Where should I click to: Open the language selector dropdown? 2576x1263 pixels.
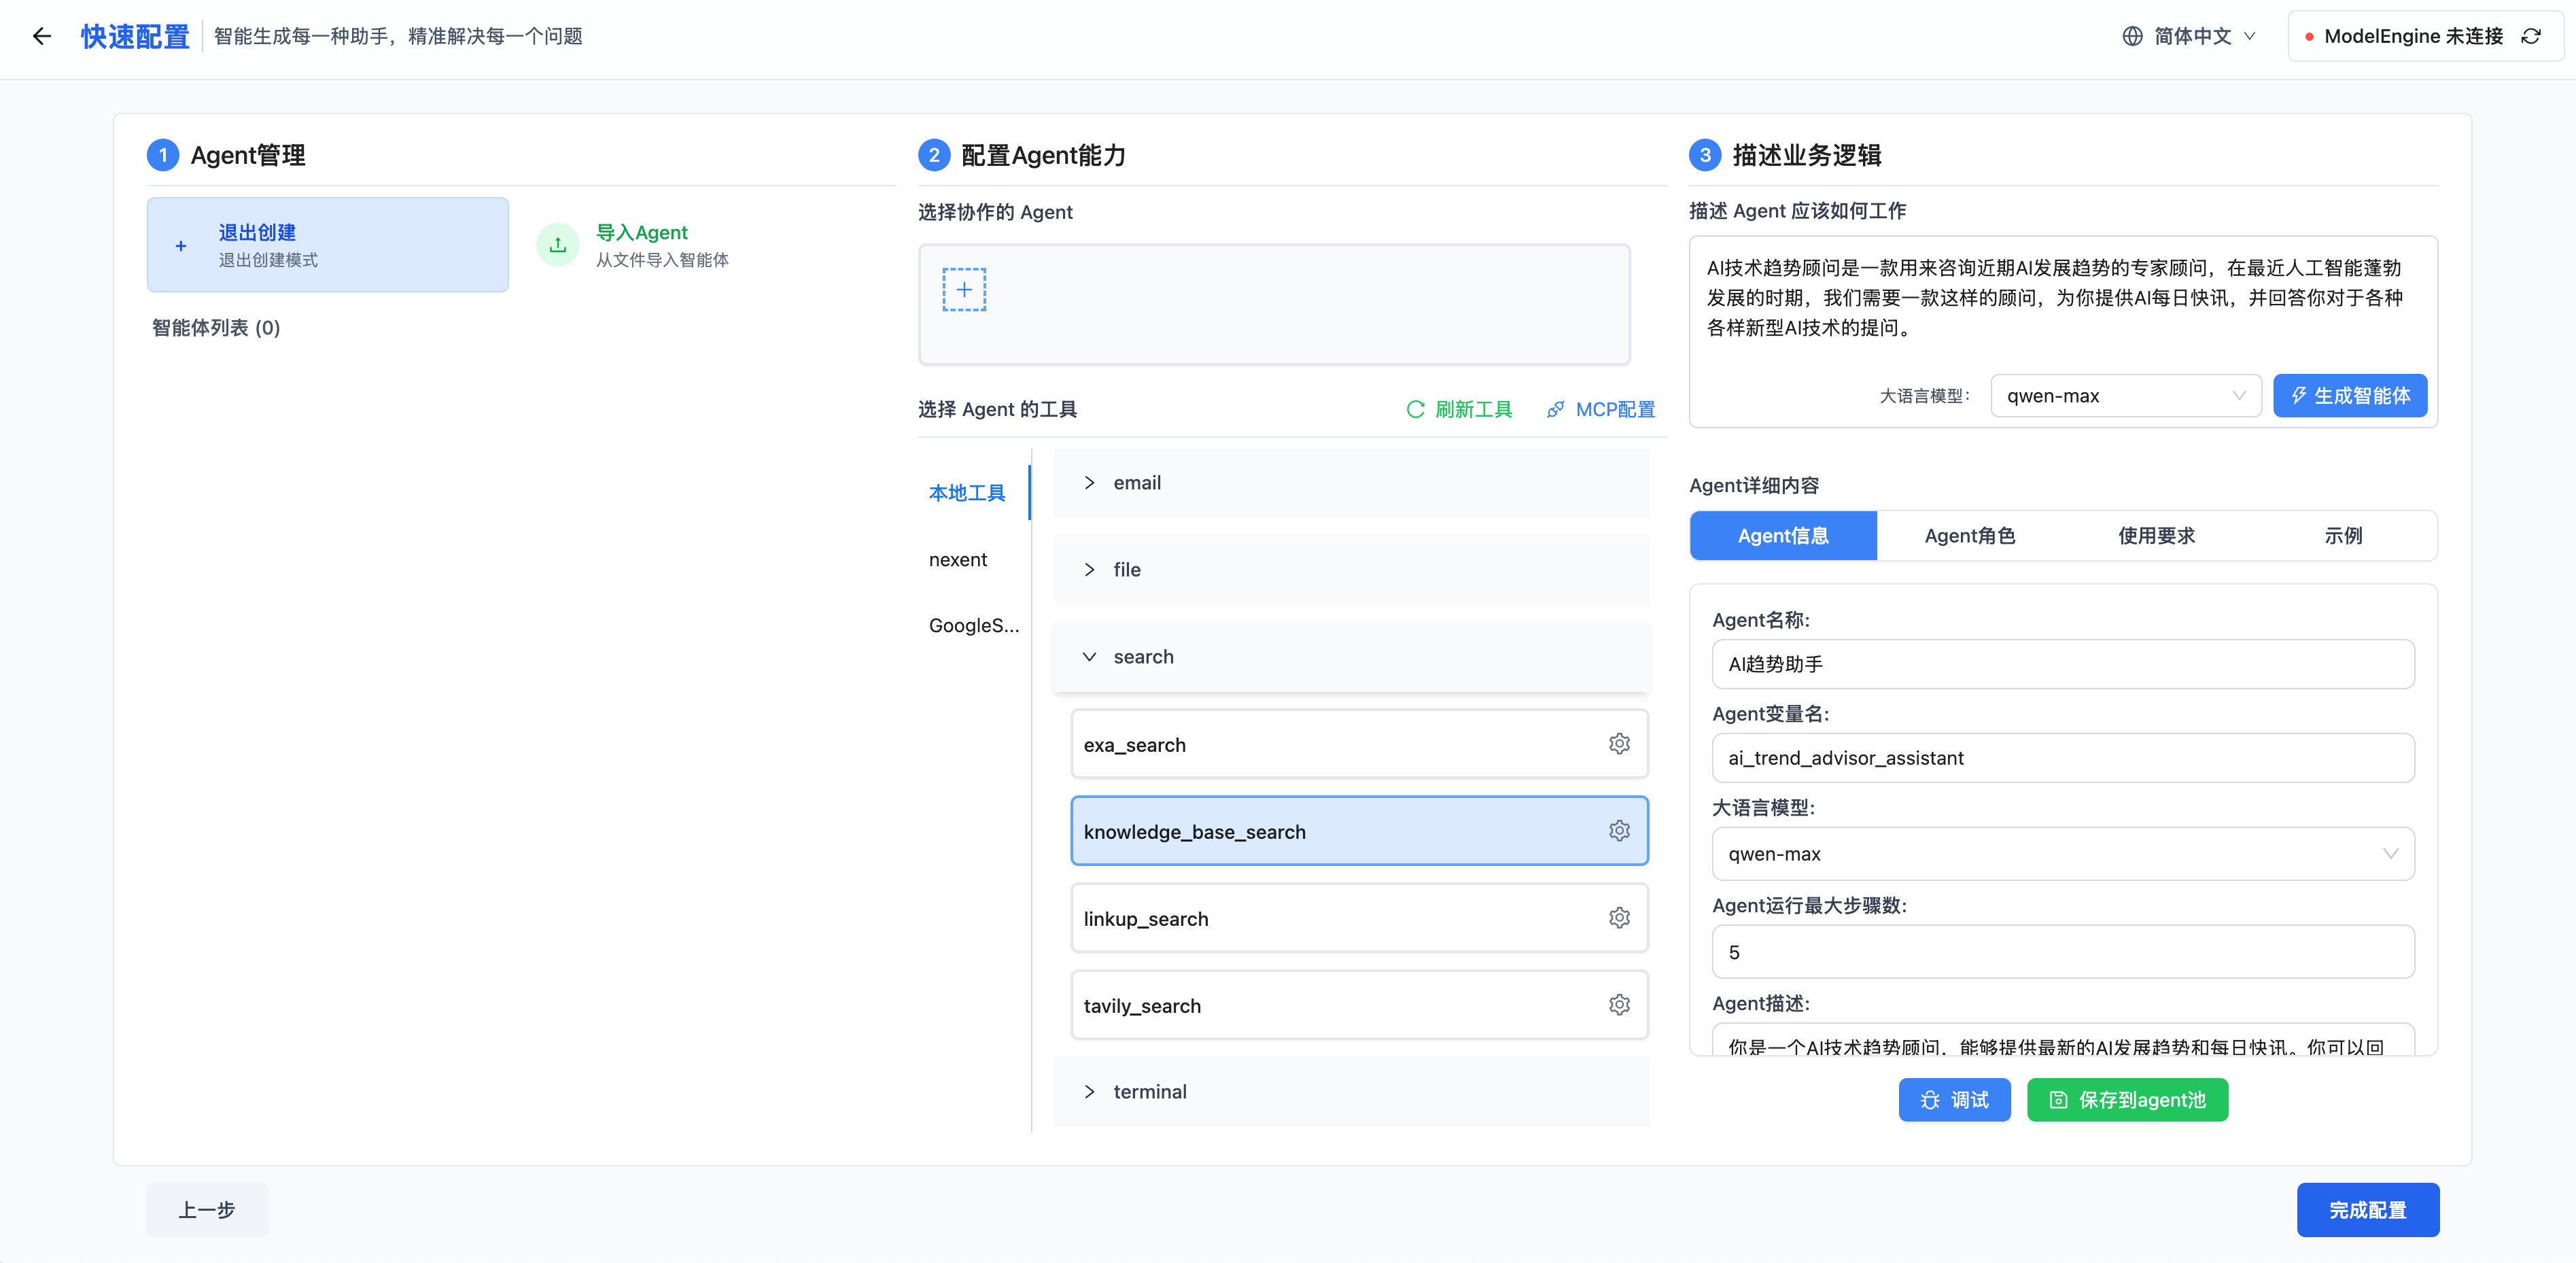pyautogui.click(x=2190, y=36)
